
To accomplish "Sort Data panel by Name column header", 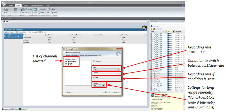I will (158, 32).
